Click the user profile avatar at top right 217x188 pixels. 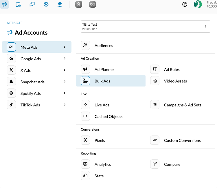(x=198, y=4)
